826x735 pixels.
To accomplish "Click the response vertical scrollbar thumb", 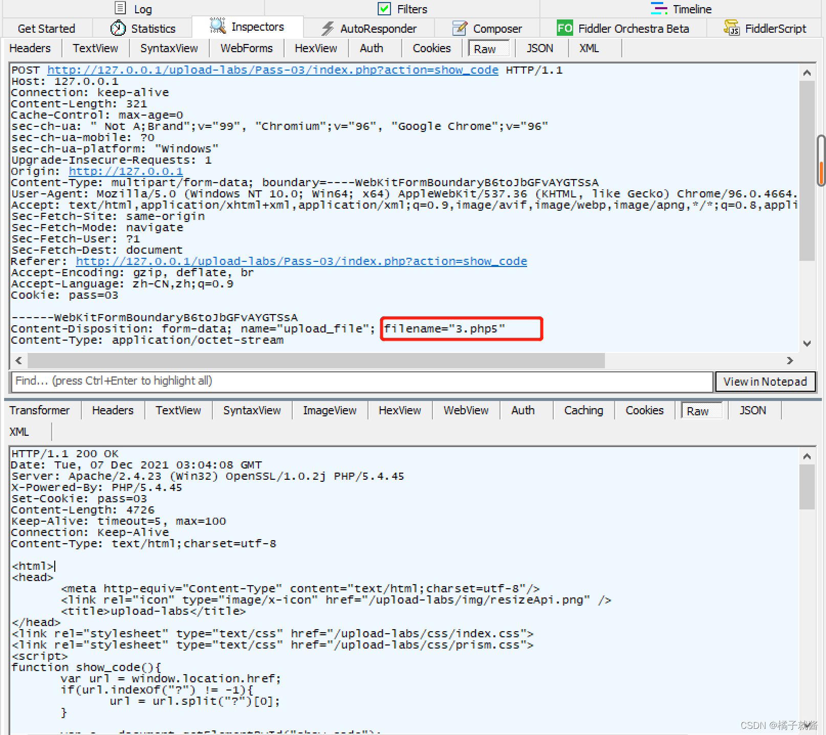I will pyautogui.click(x=807, y=487).
